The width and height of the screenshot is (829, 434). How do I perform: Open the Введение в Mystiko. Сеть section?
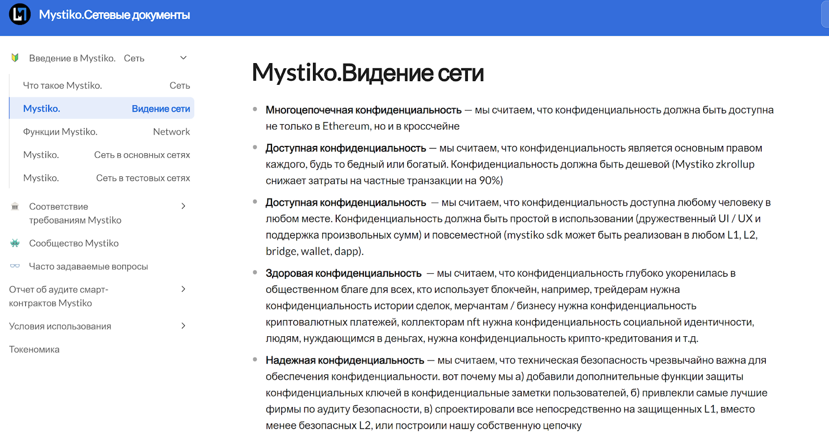[x=87, y=58]
